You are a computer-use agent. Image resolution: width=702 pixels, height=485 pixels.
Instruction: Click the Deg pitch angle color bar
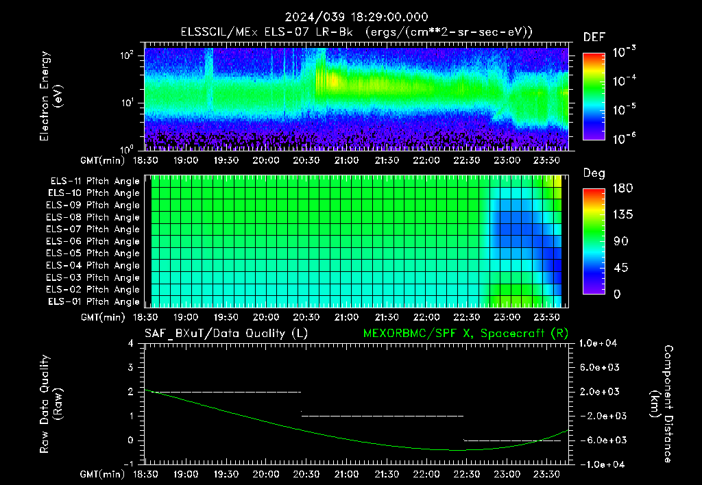point(594,242)
